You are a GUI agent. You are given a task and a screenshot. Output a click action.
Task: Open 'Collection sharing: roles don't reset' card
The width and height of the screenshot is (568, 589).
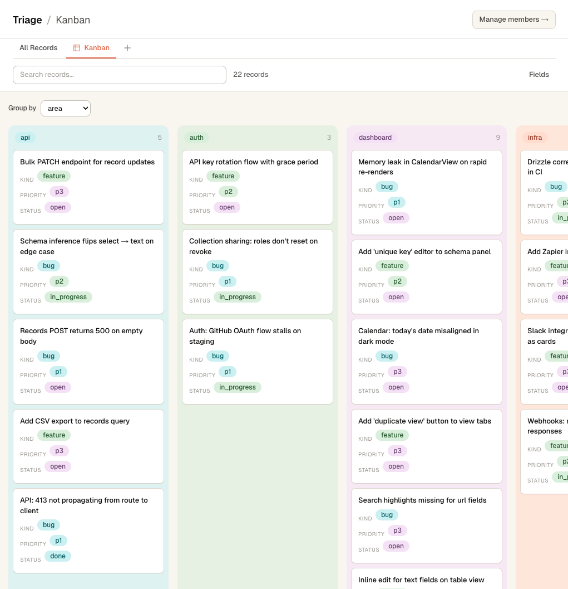(258, 271)
